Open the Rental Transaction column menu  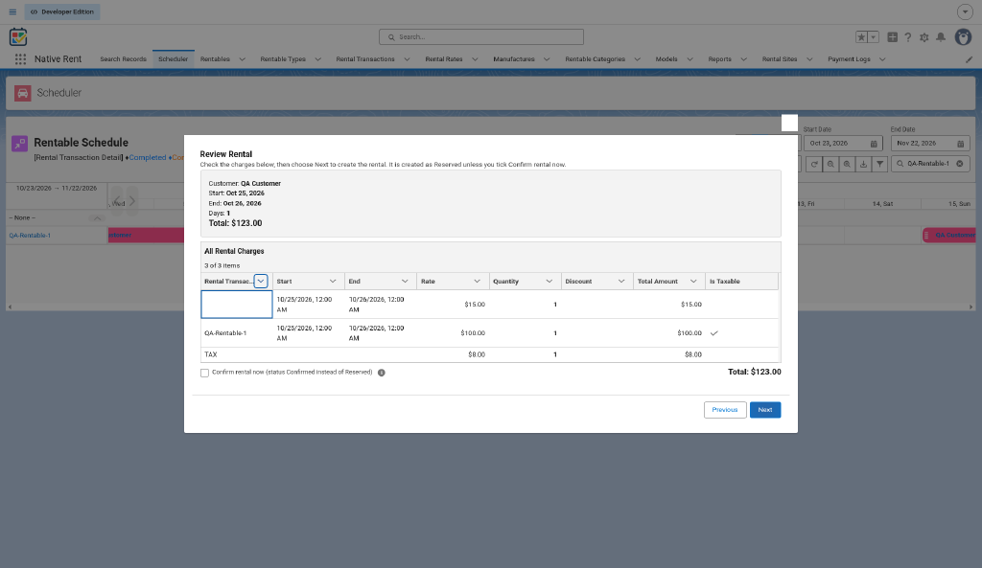pos(261,282)
